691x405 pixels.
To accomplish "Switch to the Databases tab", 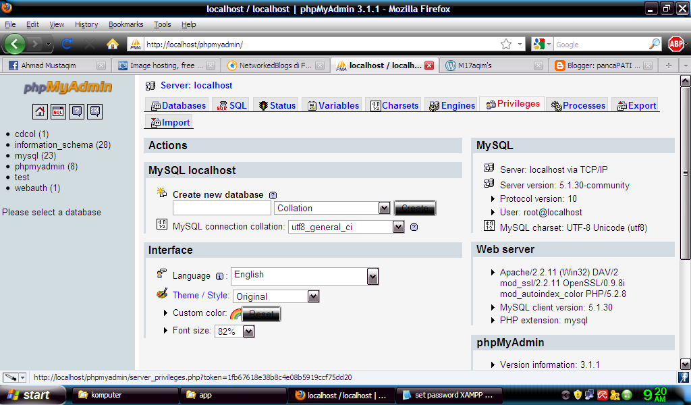I will [178, 105].
